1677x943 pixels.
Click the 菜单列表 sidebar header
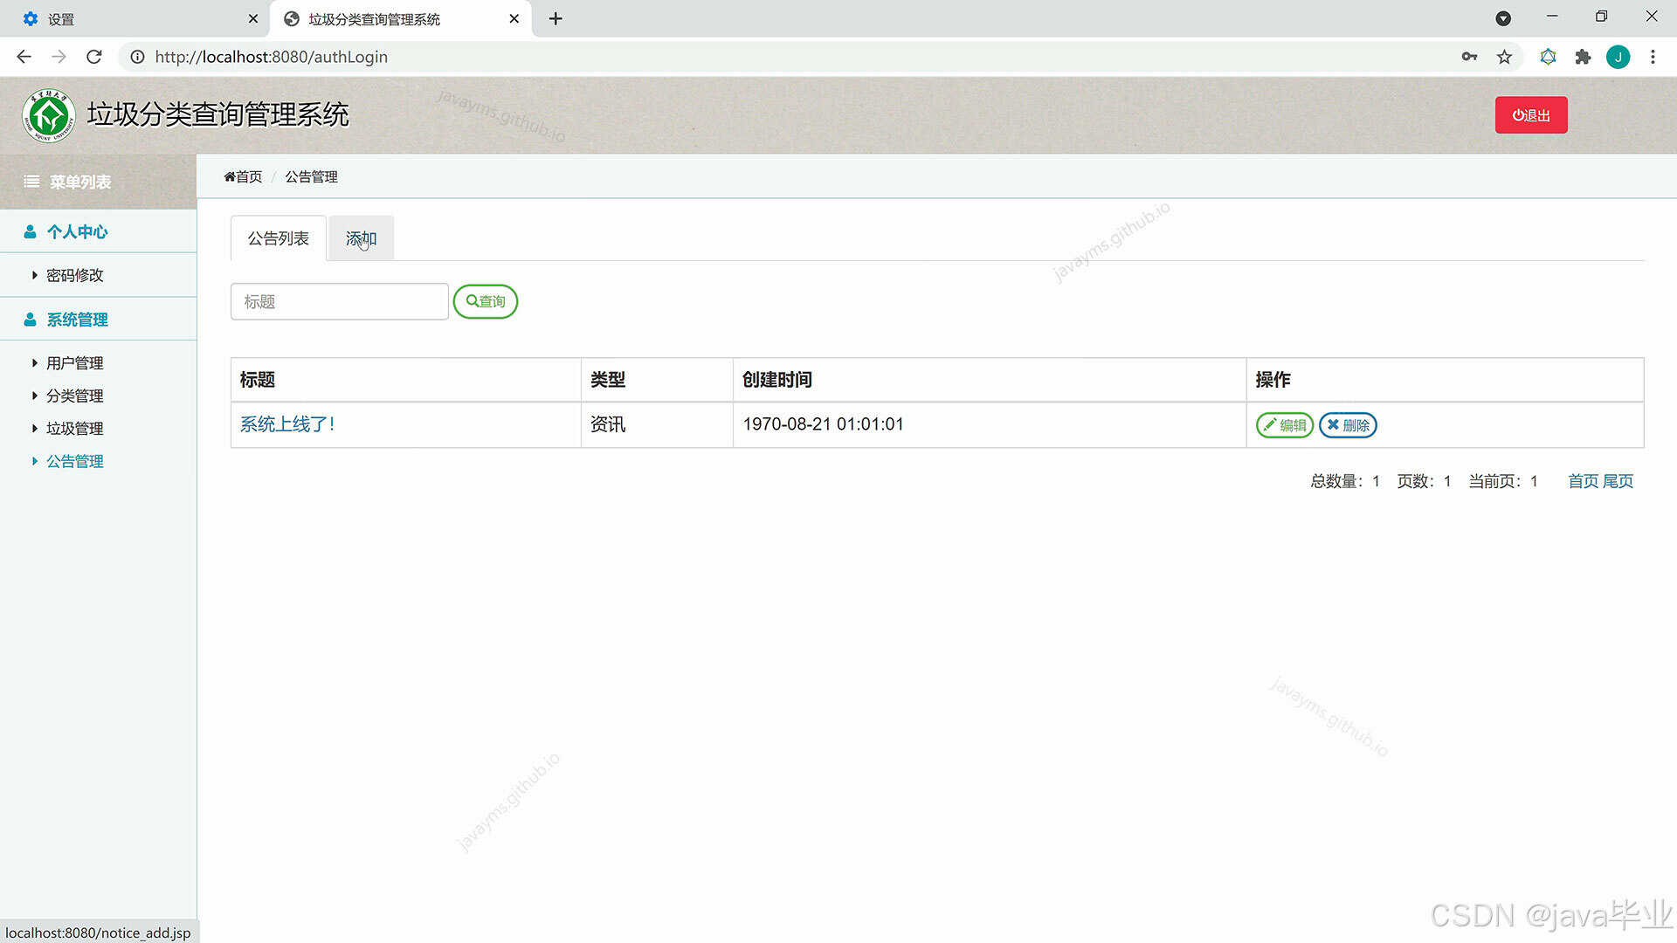click(98, 182)
